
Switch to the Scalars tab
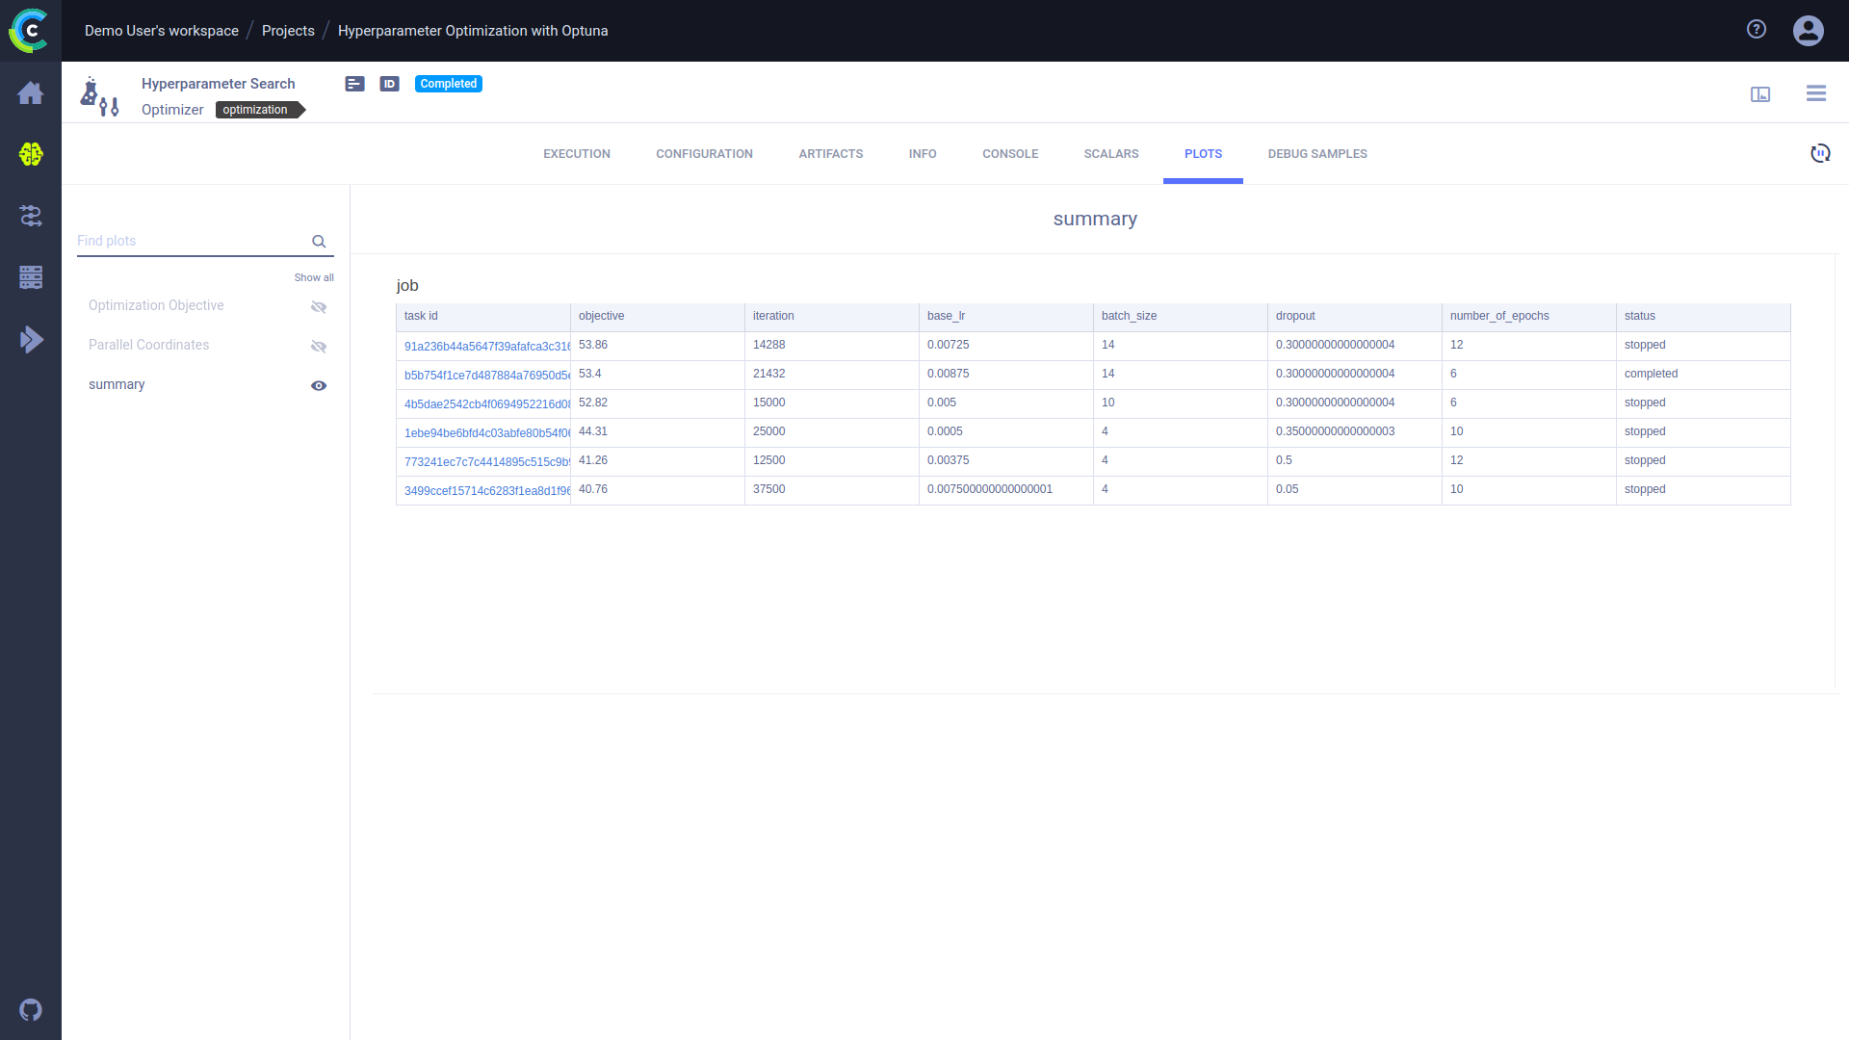click(x=1111, y=154)
